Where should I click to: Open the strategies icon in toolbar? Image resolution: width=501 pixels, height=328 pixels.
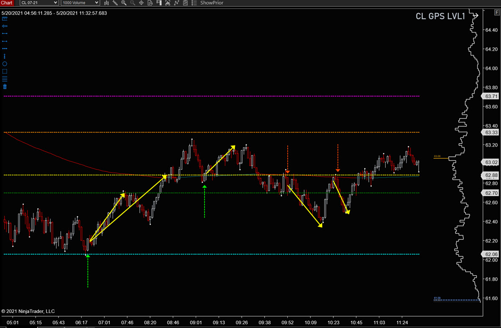pos(185,3)
